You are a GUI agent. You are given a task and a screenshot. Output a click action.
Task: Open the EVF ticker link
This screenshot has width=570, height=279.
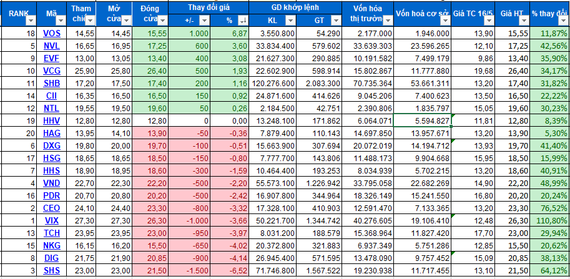(52, 59)
